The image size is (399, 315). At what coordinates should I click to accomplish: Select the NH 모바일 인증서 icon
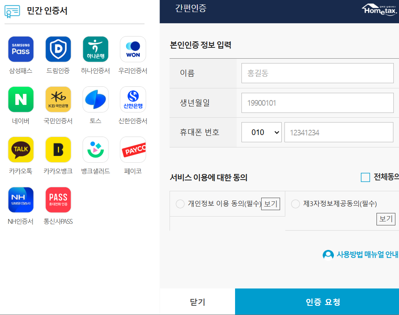[x=21, y=200]
